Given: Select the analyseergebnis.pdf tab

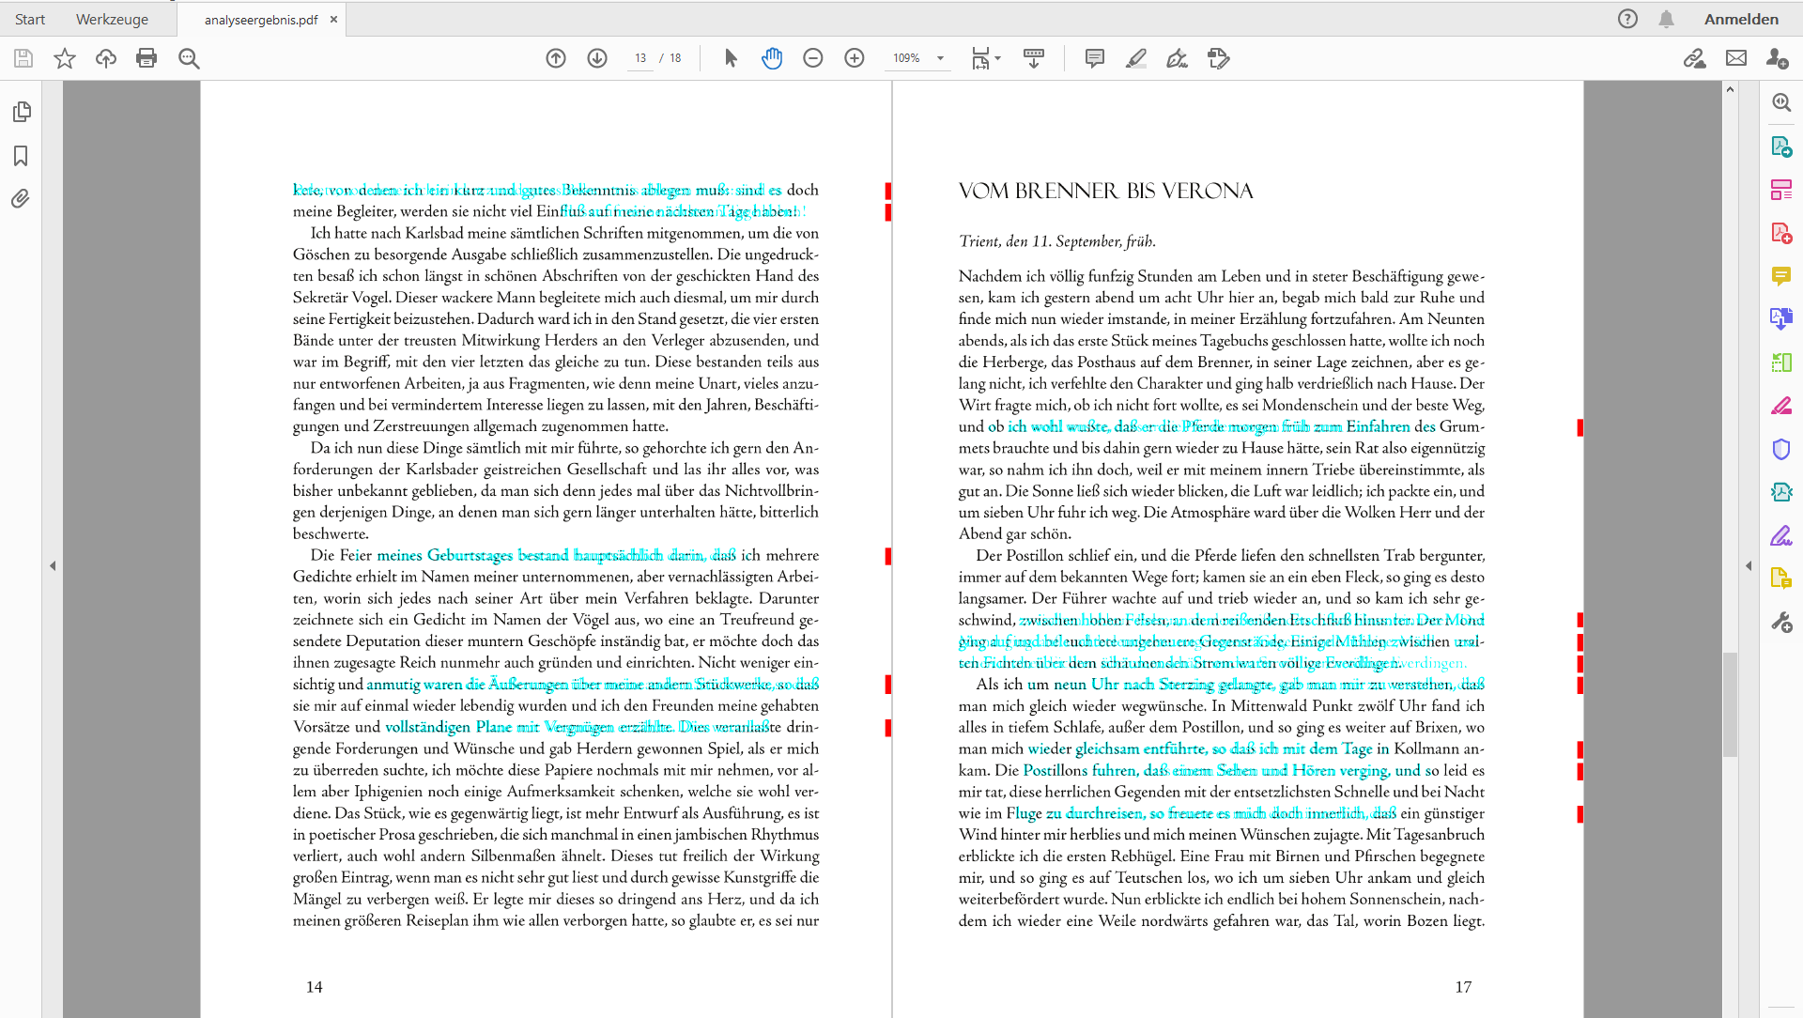Looking at the screenshot, I should [x=261, y=20].
